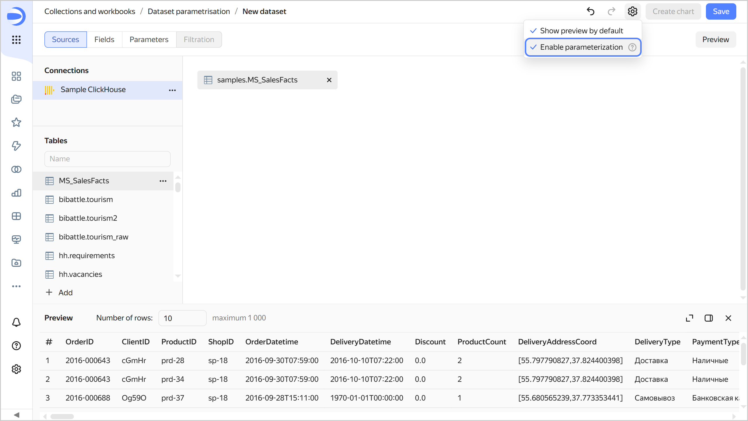Toggle Show preview by default option

581,31
